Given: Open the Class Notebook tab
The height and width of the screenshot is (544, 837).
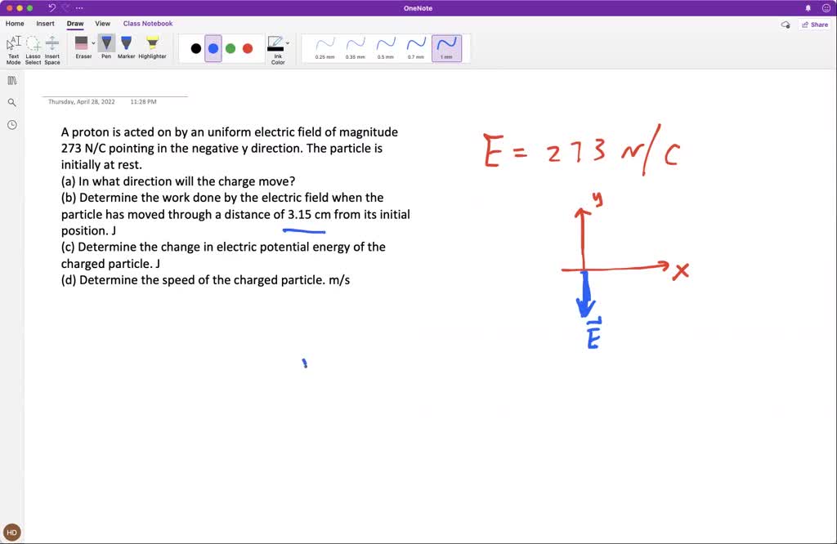Looking at the screenshot, I should pyautogui.click(x=147, y=23).
